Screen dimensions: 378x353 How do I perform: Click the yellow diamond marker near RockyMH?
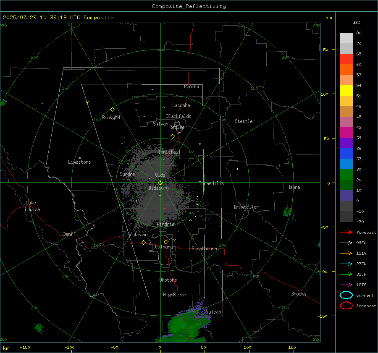pos(112,110)
